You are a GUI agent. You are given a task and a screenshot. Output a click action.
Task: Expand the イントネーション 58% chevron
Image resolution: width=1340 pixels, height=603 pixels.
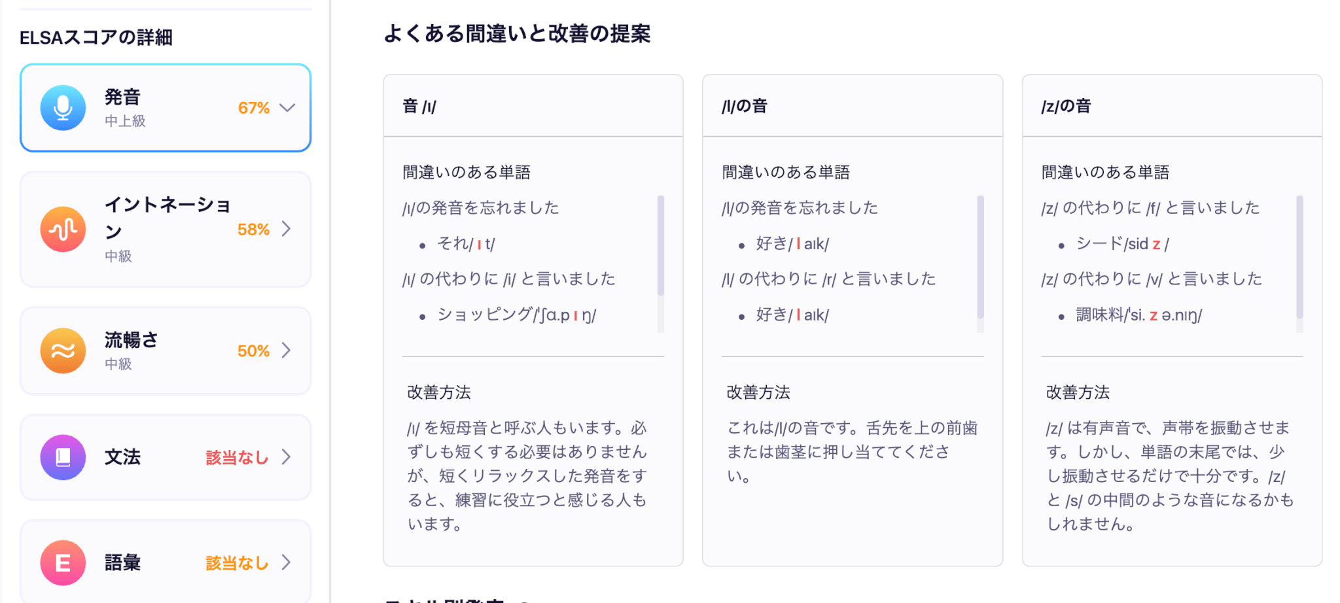pos(286,229)
